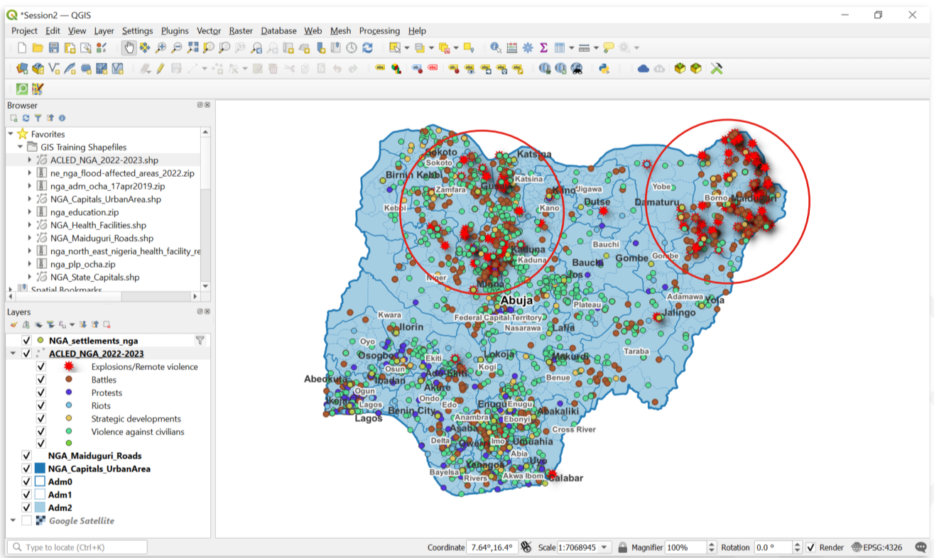
Task: Enable the Google Satellite layer
Action: point(27,520)
